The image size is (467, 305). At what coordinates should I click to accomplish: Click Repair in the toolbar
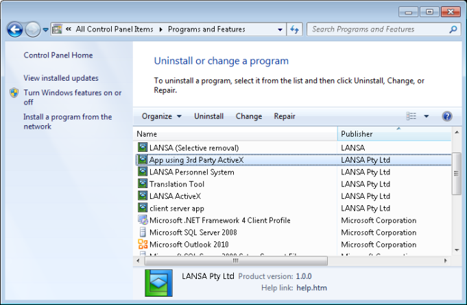[x=285, y=116]
